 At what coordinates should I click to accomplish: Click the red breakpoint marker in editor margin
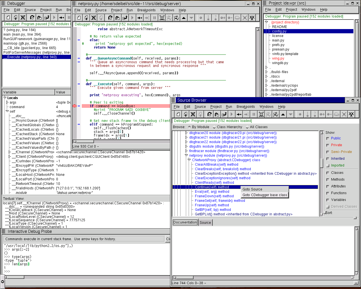75,106
